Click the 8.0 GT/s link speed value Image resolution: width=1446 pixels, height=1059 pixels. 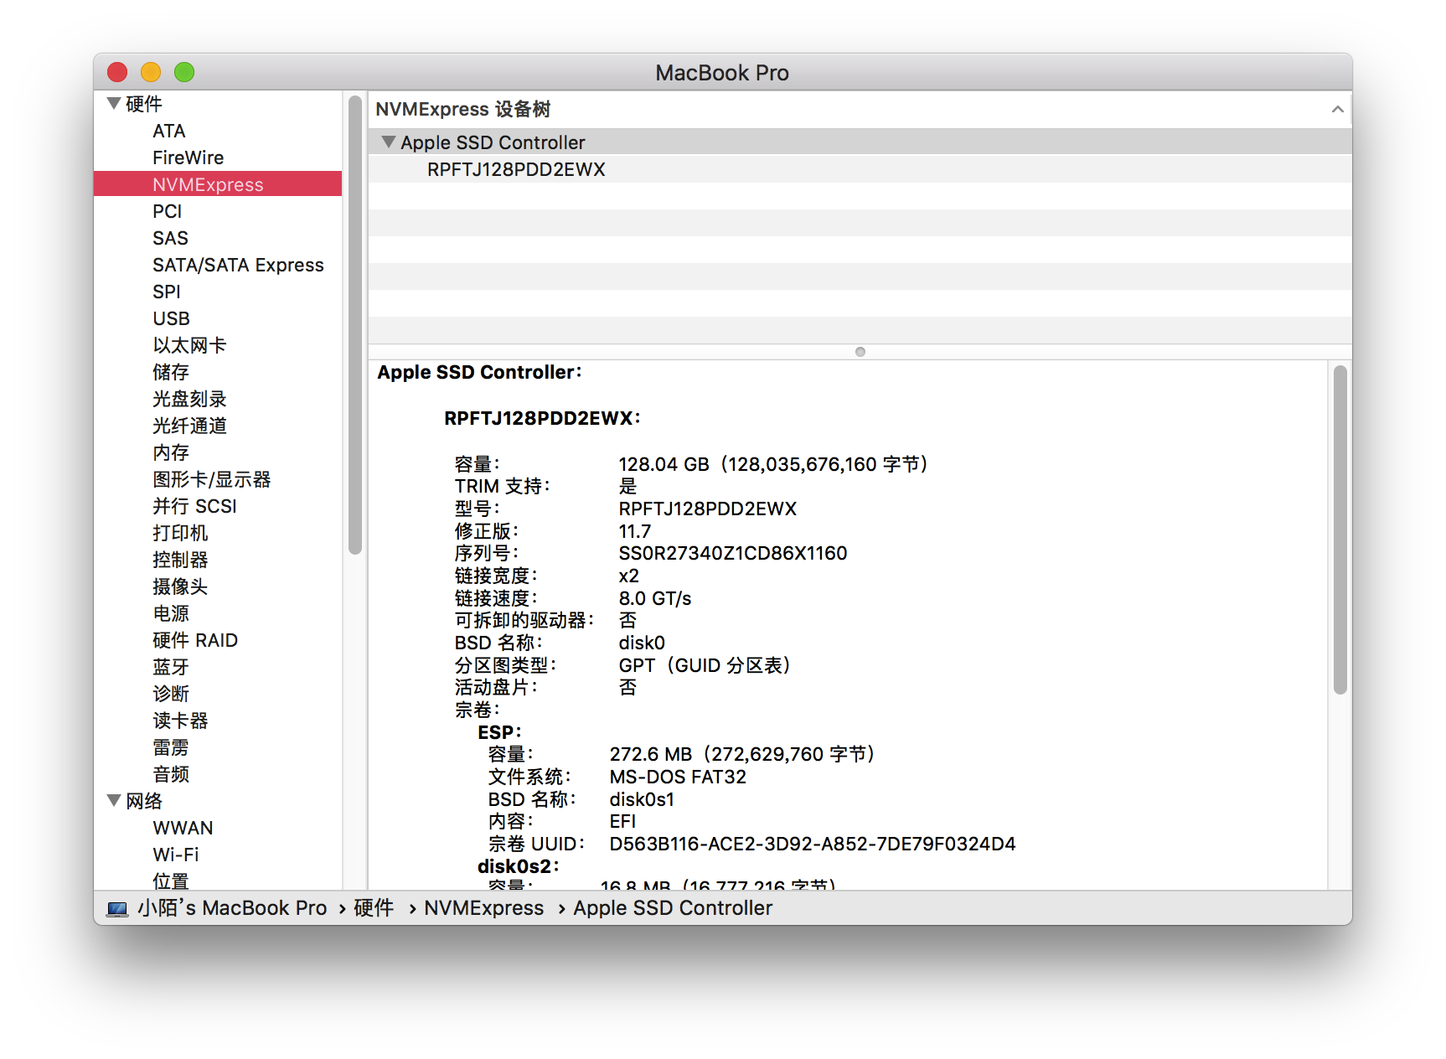coord(655,599)
